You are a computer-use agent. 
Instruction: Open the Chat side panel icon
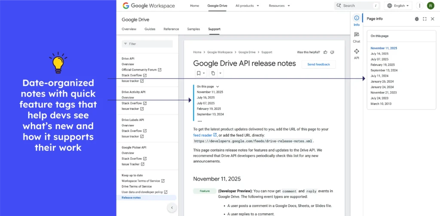(356, 34)
